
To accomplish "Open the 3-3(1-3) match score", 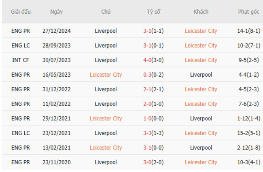I will pos(153,133).
